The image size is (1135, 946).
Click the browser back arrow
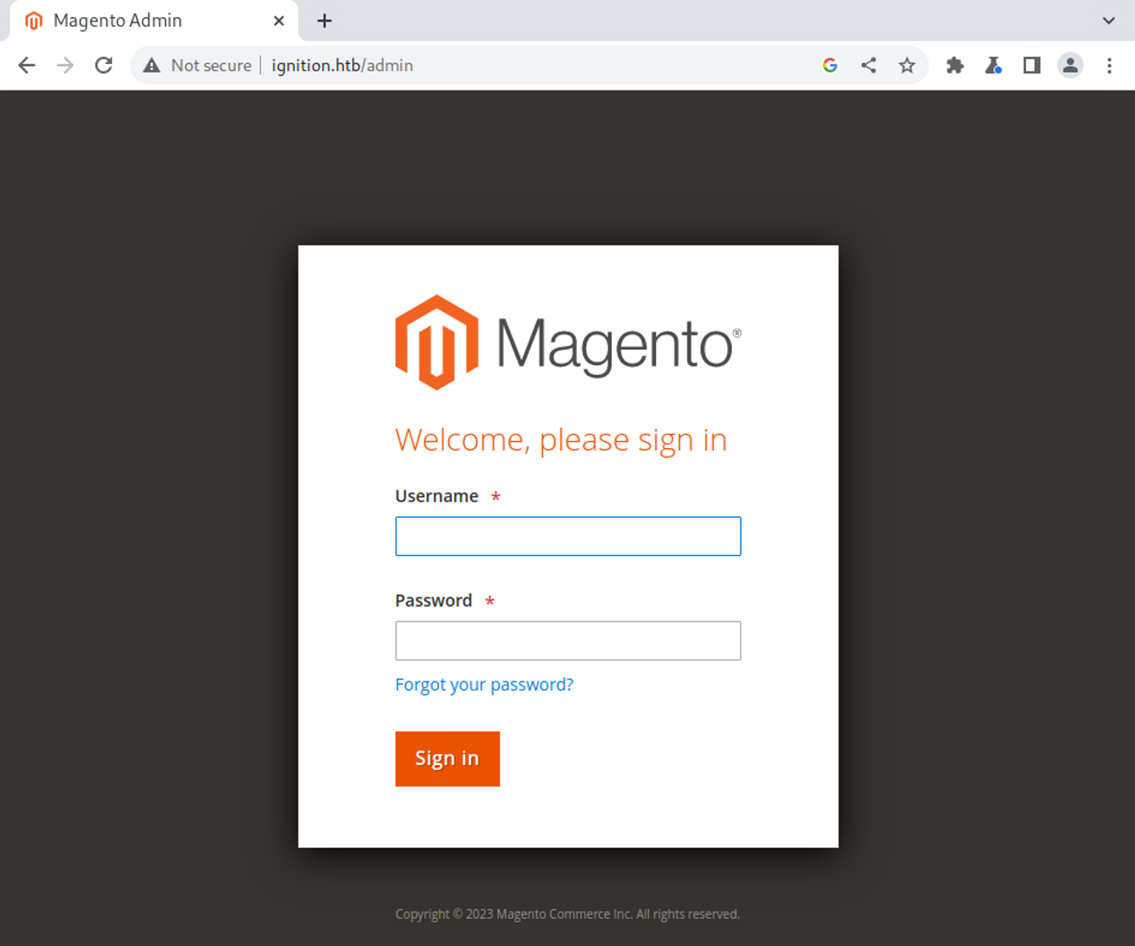pyautogui.click(x=26, y=65)
